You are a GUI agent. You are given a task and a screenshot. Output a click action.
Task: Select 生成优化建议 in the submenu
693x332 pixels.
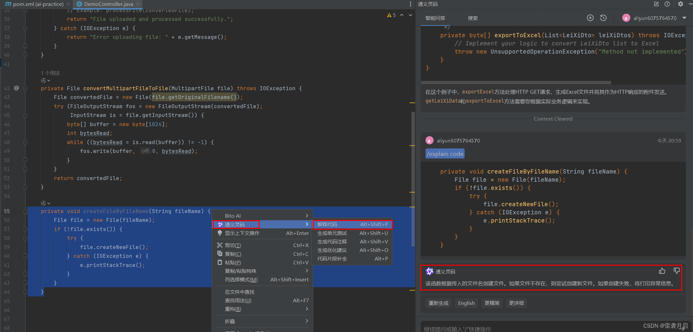[x=352, y=250]
